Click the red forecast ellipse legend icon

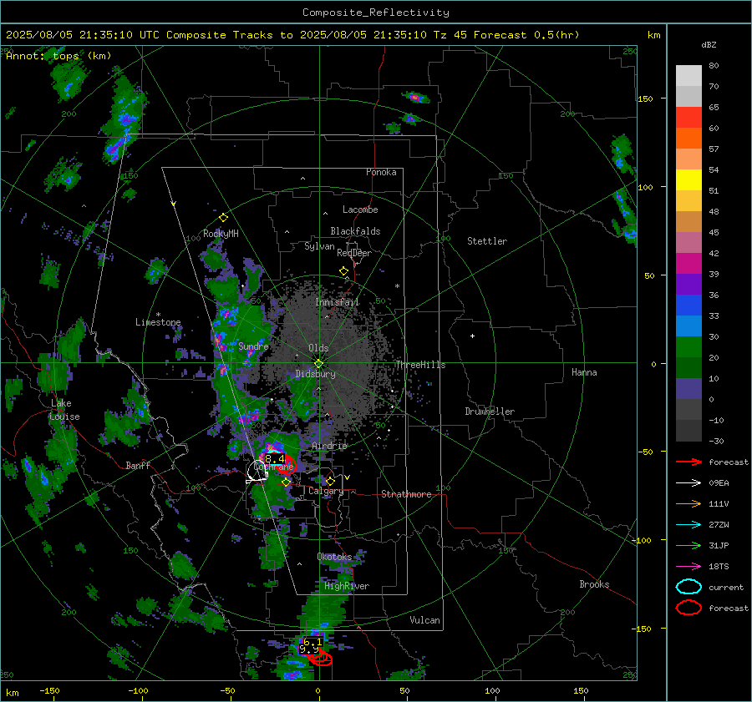pyautogui.click(x=688, y=608)
